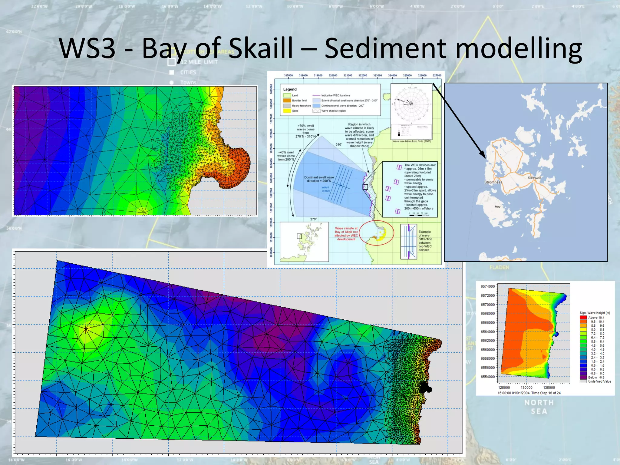Screen dimensions: 620x465
Task: Click the slide title 'WS3 - Bay of Skaill – Sediment modelling'
Action: [x=320, y=48]
